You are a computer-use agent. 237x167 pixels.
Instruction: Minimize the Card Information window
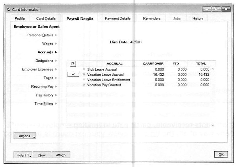pyautogui.click(x=207, y=9)
